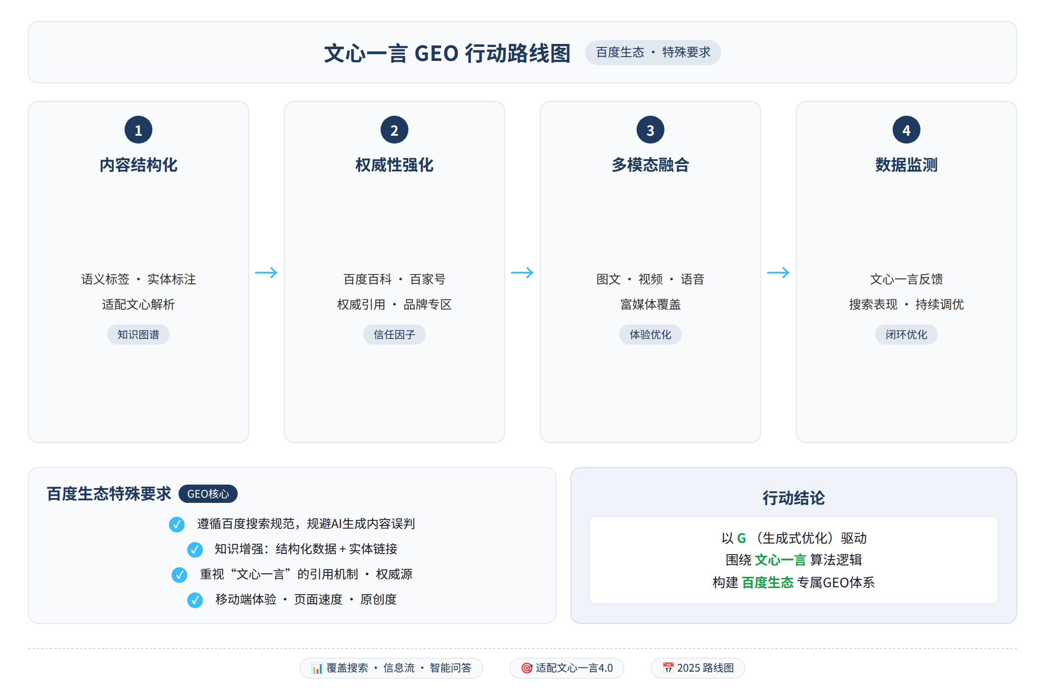Click the text 适配文心解析

pos(138,304)
